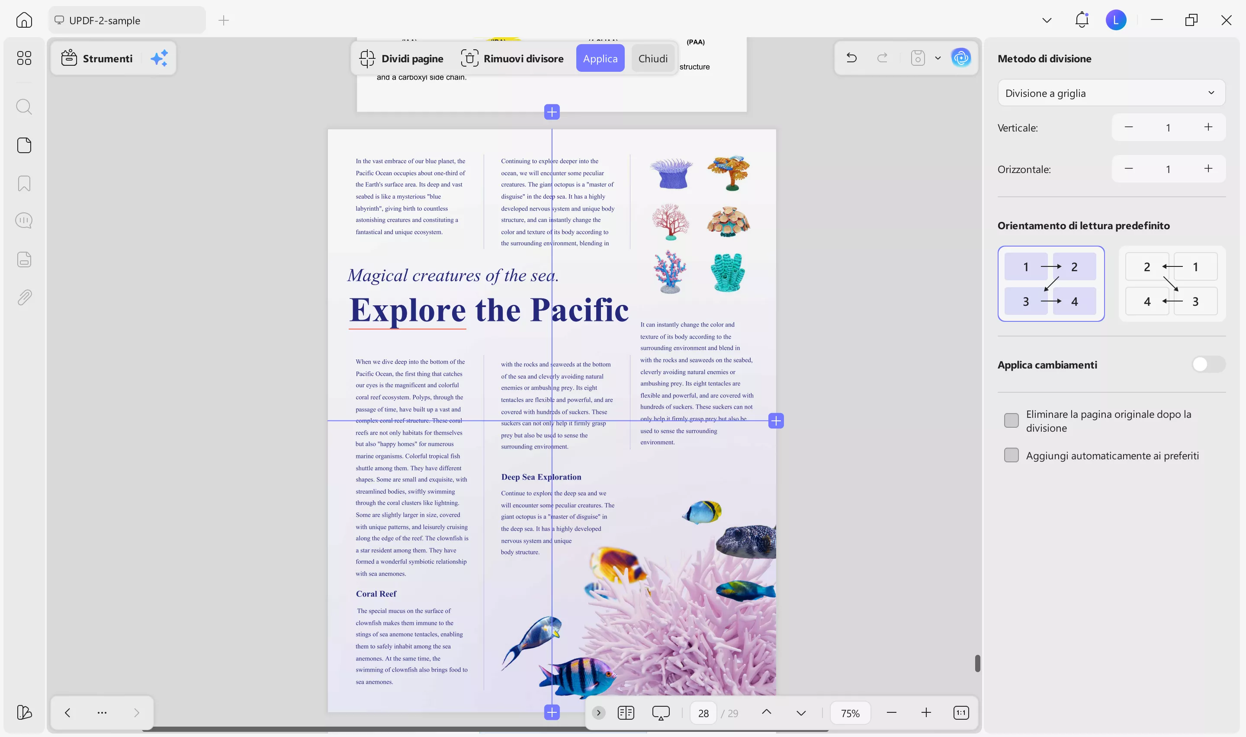Viewport: 1246px width, 737px height.
Task: Click the 1:1 zoom icon
Action: coord(961,712)
